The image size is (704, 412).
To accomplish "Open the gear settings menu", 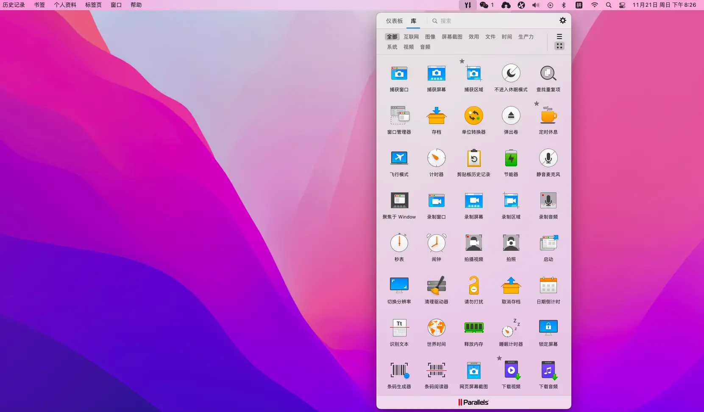I will [x=562, y=20].
